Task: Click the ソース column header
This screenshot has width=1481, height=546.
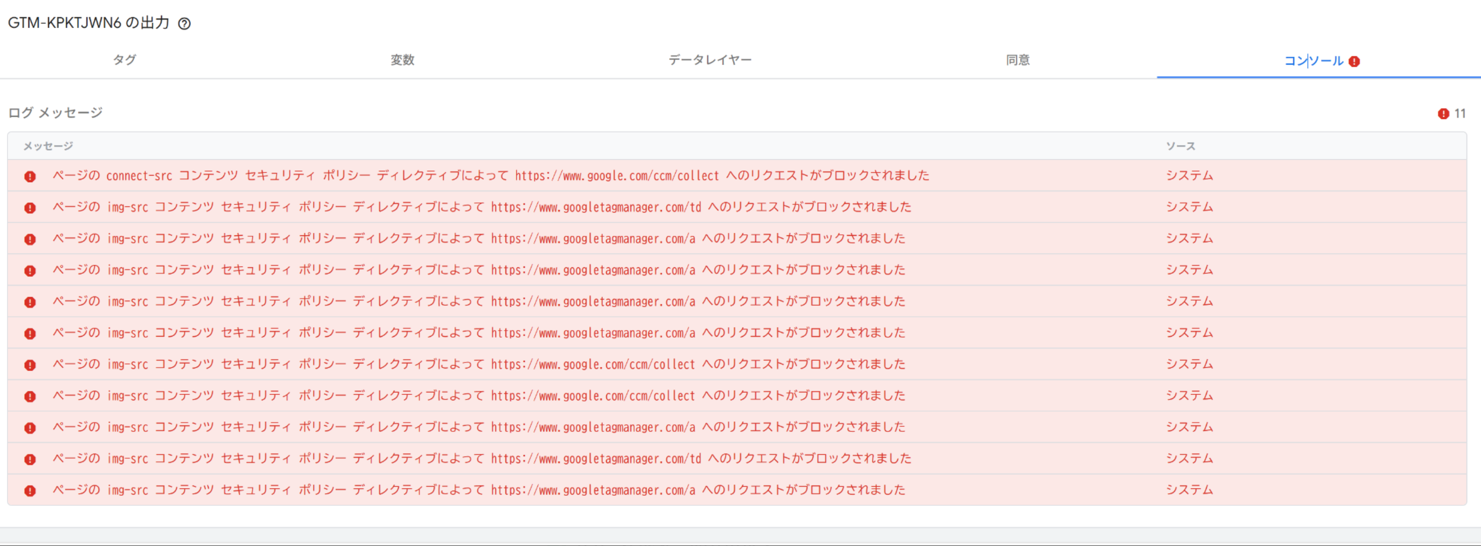Action: (1180, 146)
